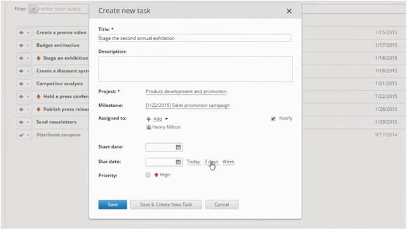This screenshot has width=407, height=229.
Task: Click the Henry Milton user icon
Action: click(x=149, y=127)
